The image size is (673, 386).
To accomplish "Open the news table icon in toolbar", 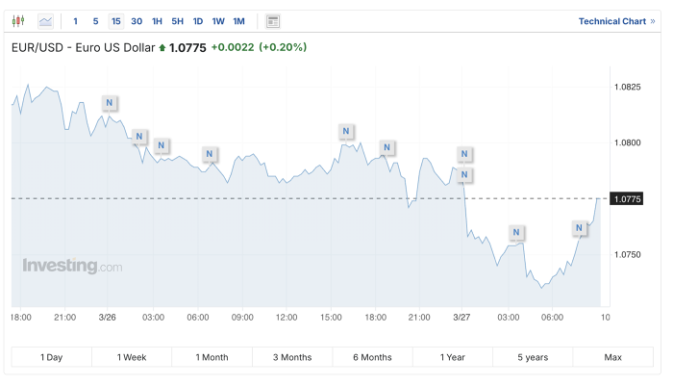I will click(x=273, y=21).
